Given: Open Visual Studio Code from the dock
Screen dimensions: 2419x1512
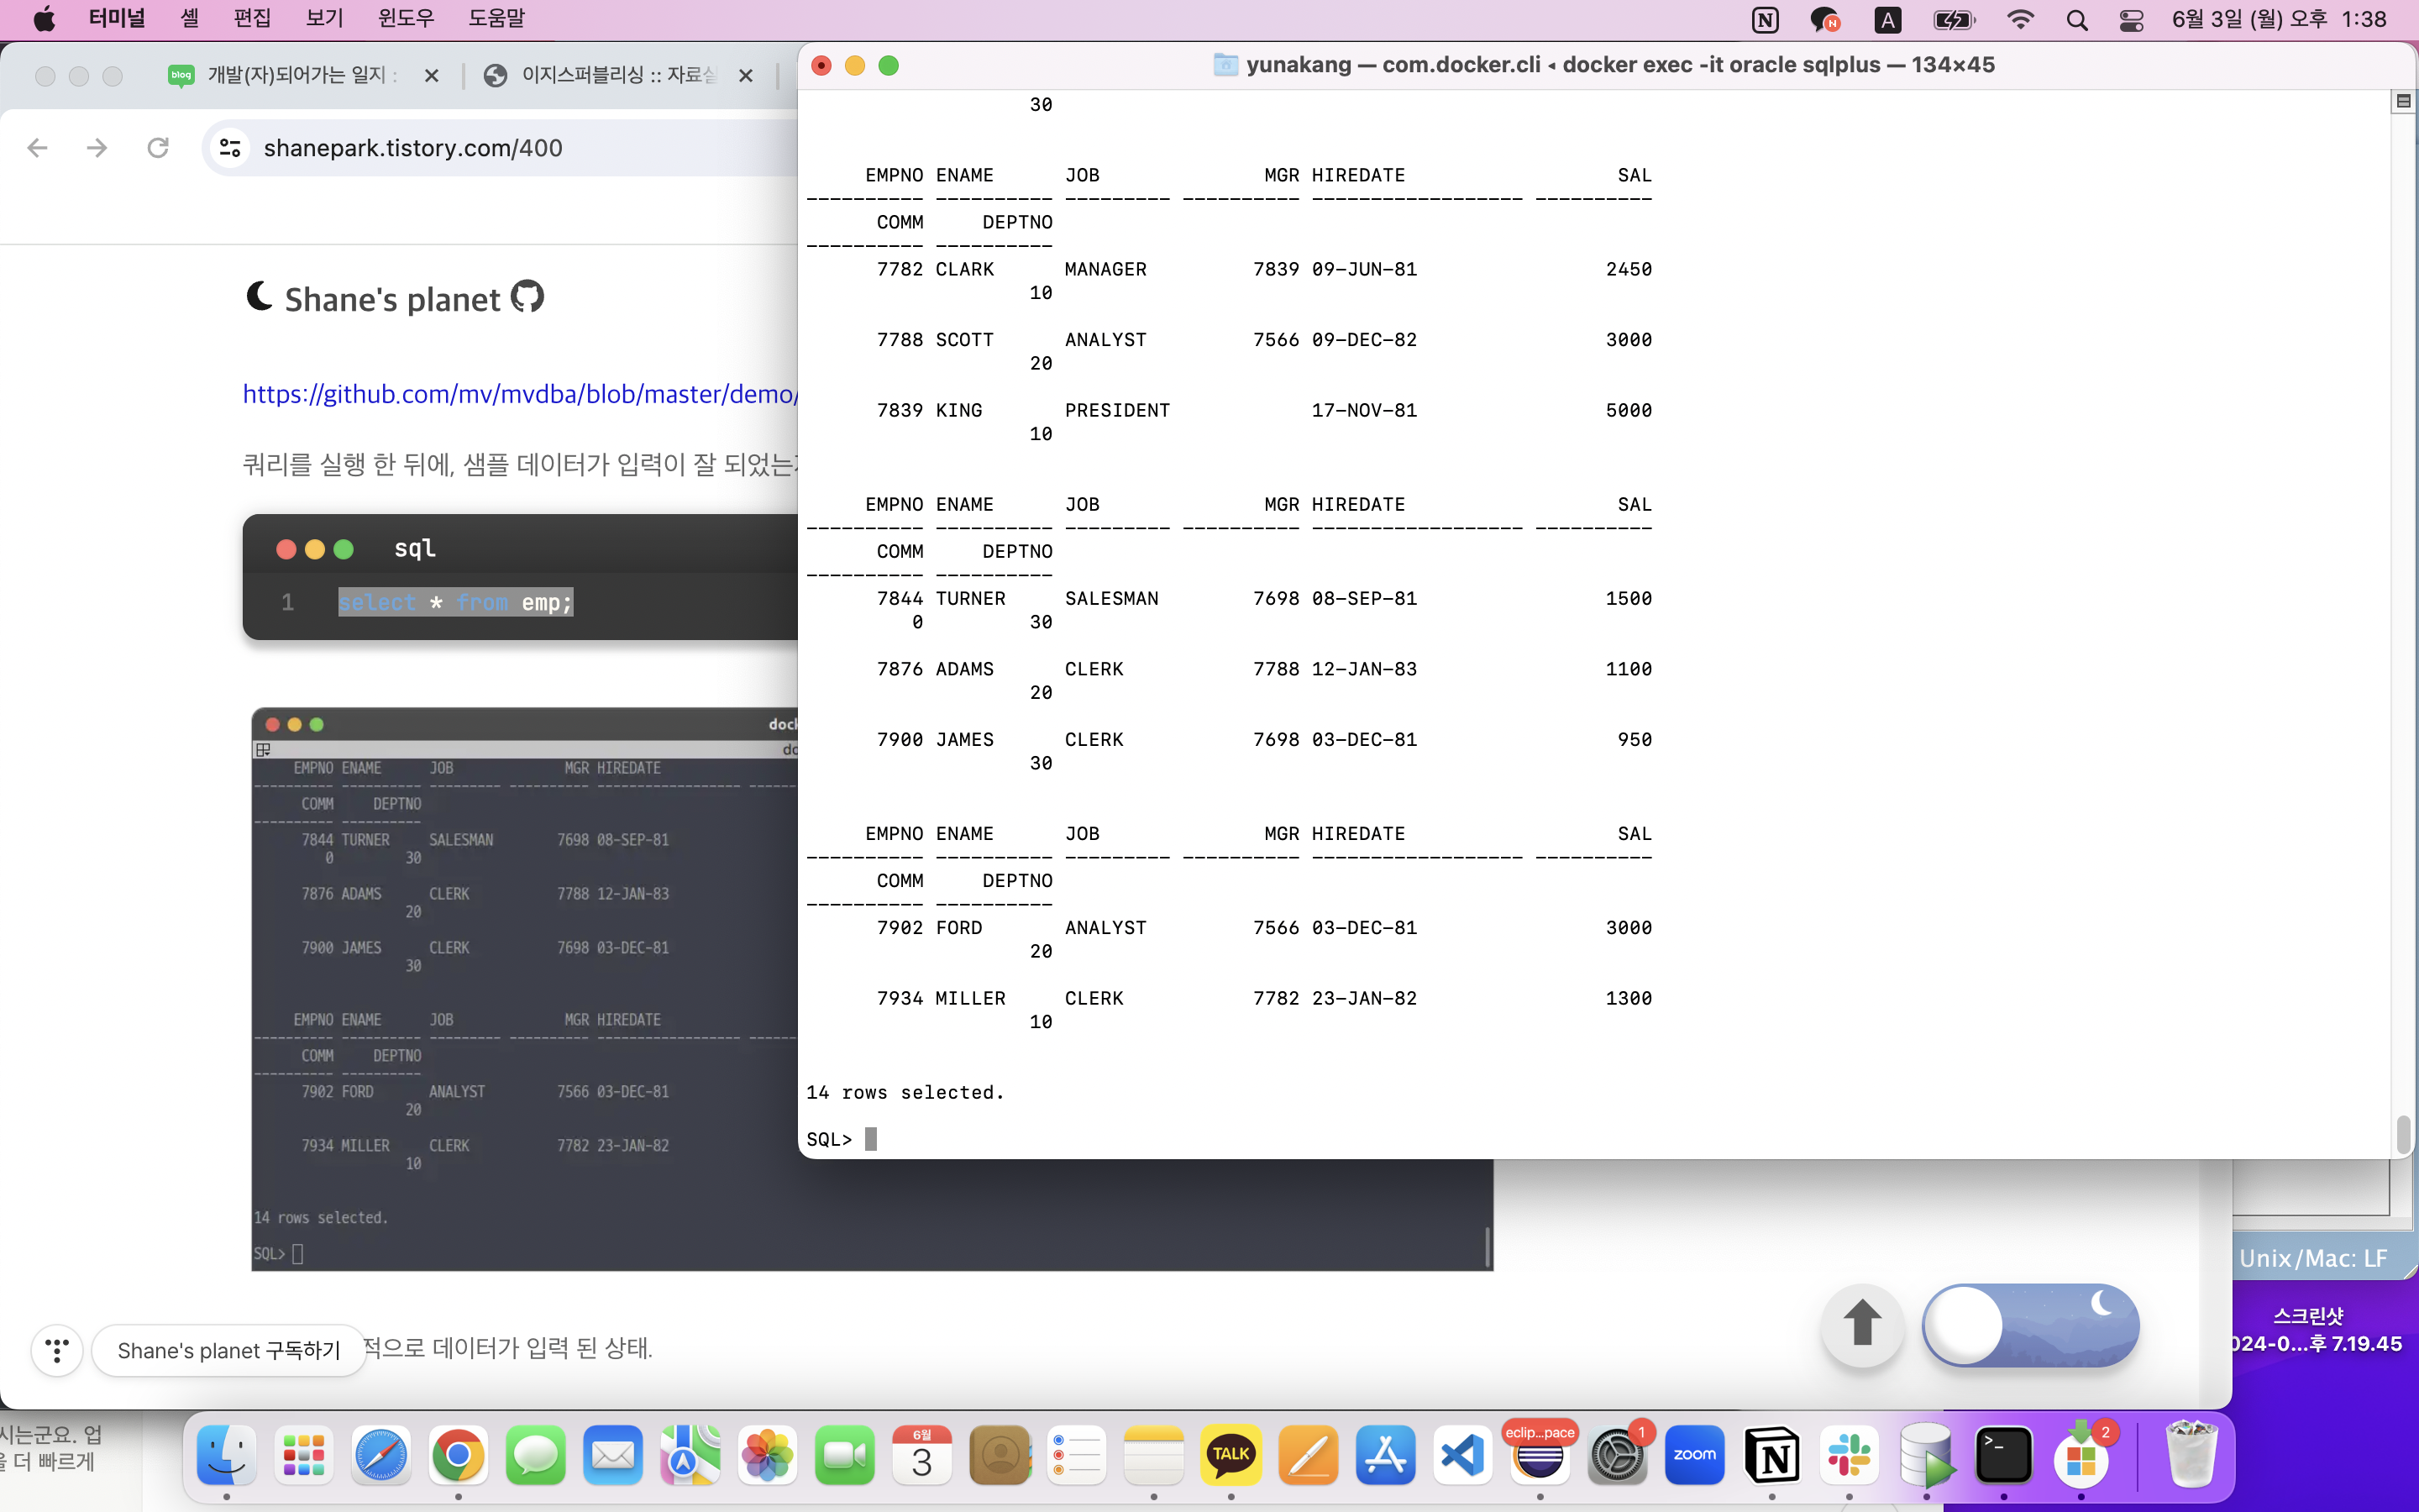Looking at the screenshot, I should pyautogui.click(x=1462, y=1455).
